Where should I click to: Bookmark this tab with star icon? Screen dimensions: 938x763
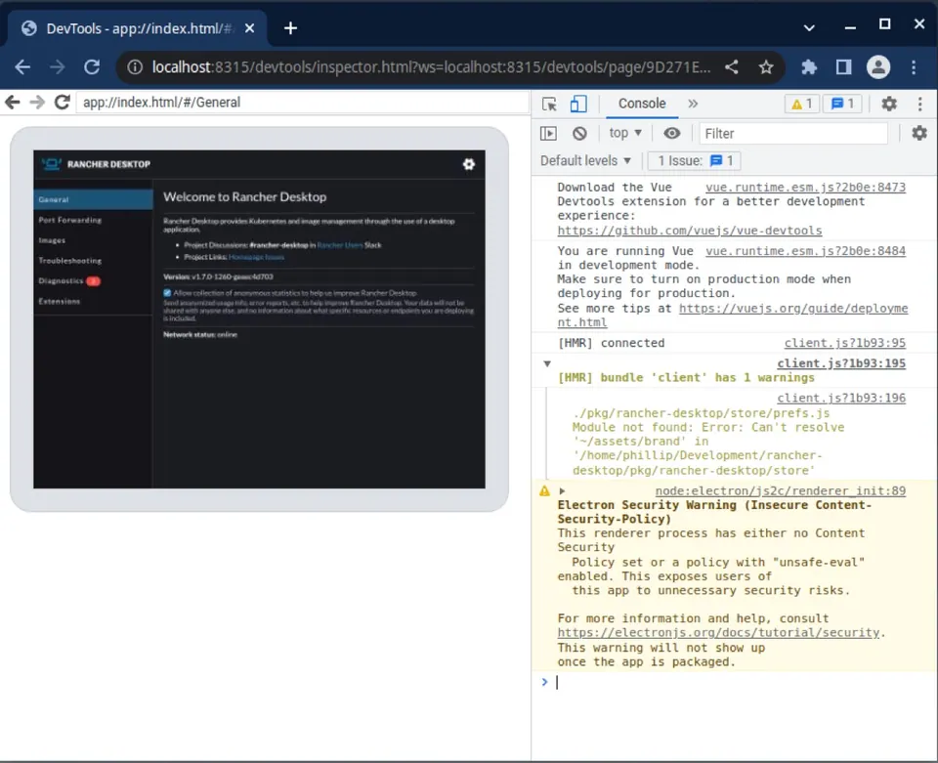click(766, 67)
